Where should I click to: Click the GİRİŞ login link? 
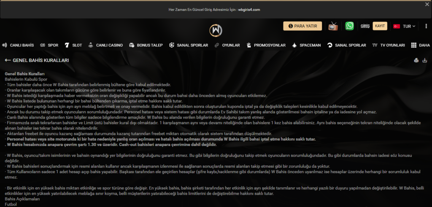[365, 26]
